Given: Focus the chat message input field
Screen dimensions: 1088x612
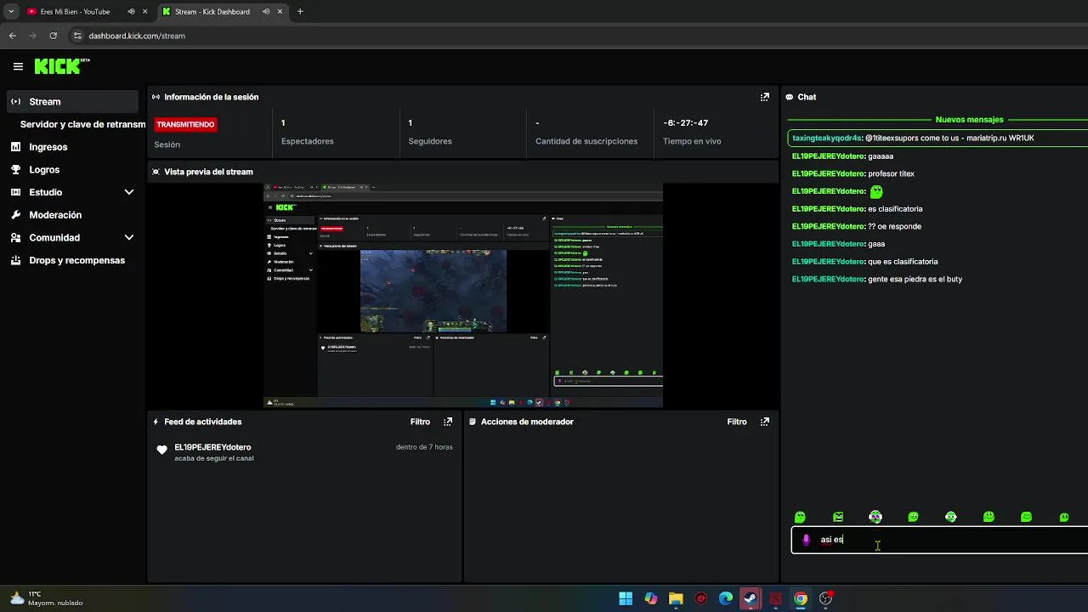Looking at the screenshot, I should pos(939,540).
